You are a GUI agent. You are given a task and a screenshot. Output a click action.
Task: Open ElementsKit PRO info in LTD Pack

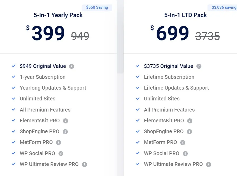pyautogui.click(x=190, y=121)
